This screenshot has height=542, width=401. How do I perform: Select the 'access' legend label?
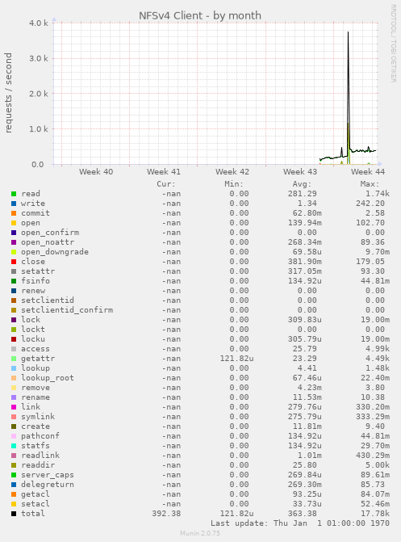pos(36,349)
